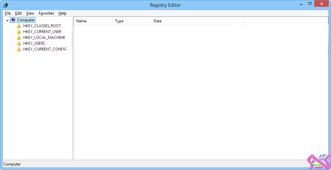
Task: Collapse the Computer tree node
Action: (x=7, y=20)
